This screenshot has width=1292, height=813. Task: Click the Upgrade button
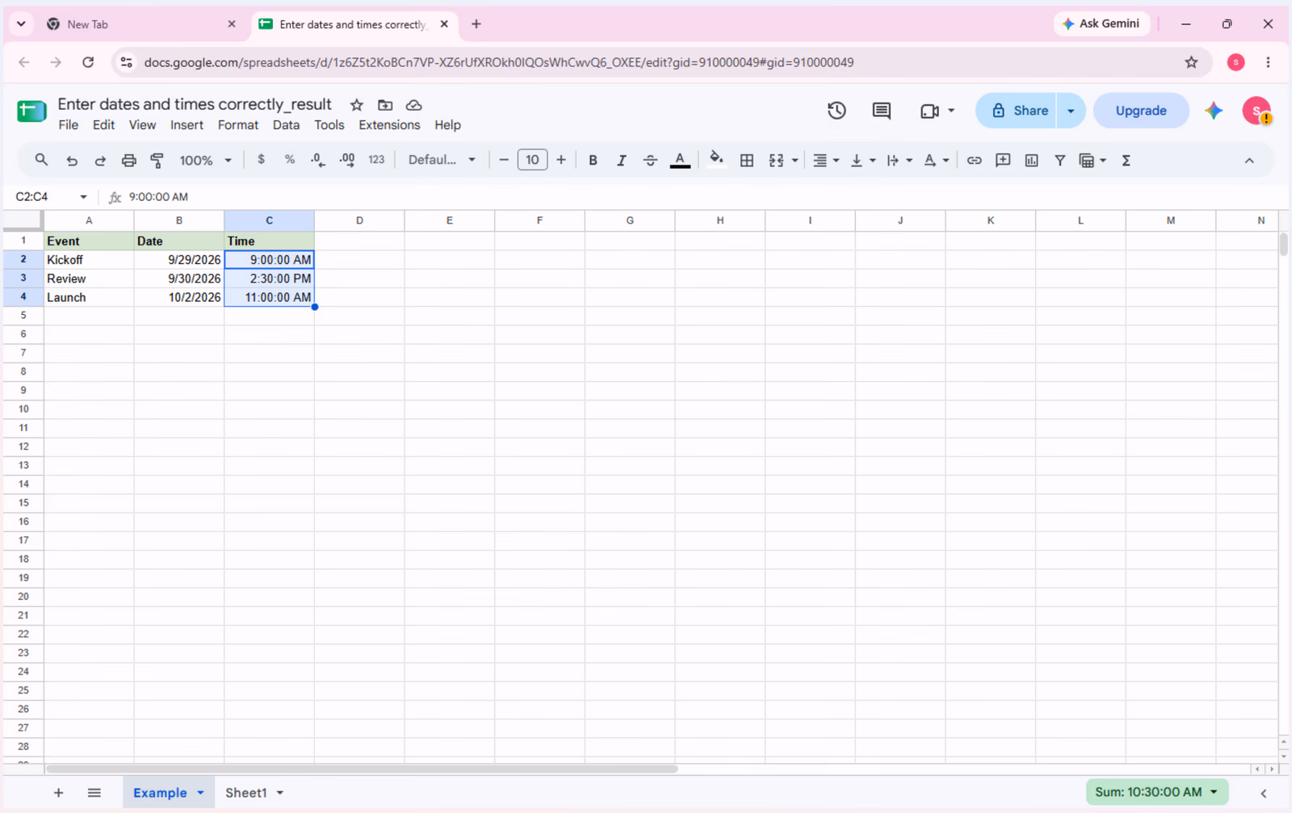coord(1141,111)
